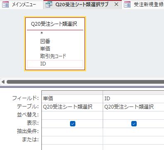Select the 単価 column via its column selector bar
The height and width of the screenshot is (150, 164).
coord(72,92)
